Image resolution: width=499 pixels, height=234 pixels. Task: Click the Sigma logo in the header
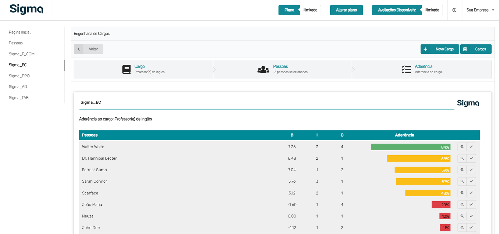pyautogui.click(x=26, y=9)
